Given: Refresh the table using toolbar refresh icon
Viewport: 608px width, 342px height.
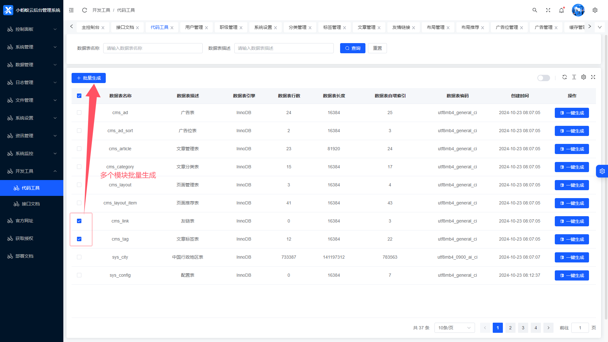Looking at the screenshot, I should tap(565, 77).
